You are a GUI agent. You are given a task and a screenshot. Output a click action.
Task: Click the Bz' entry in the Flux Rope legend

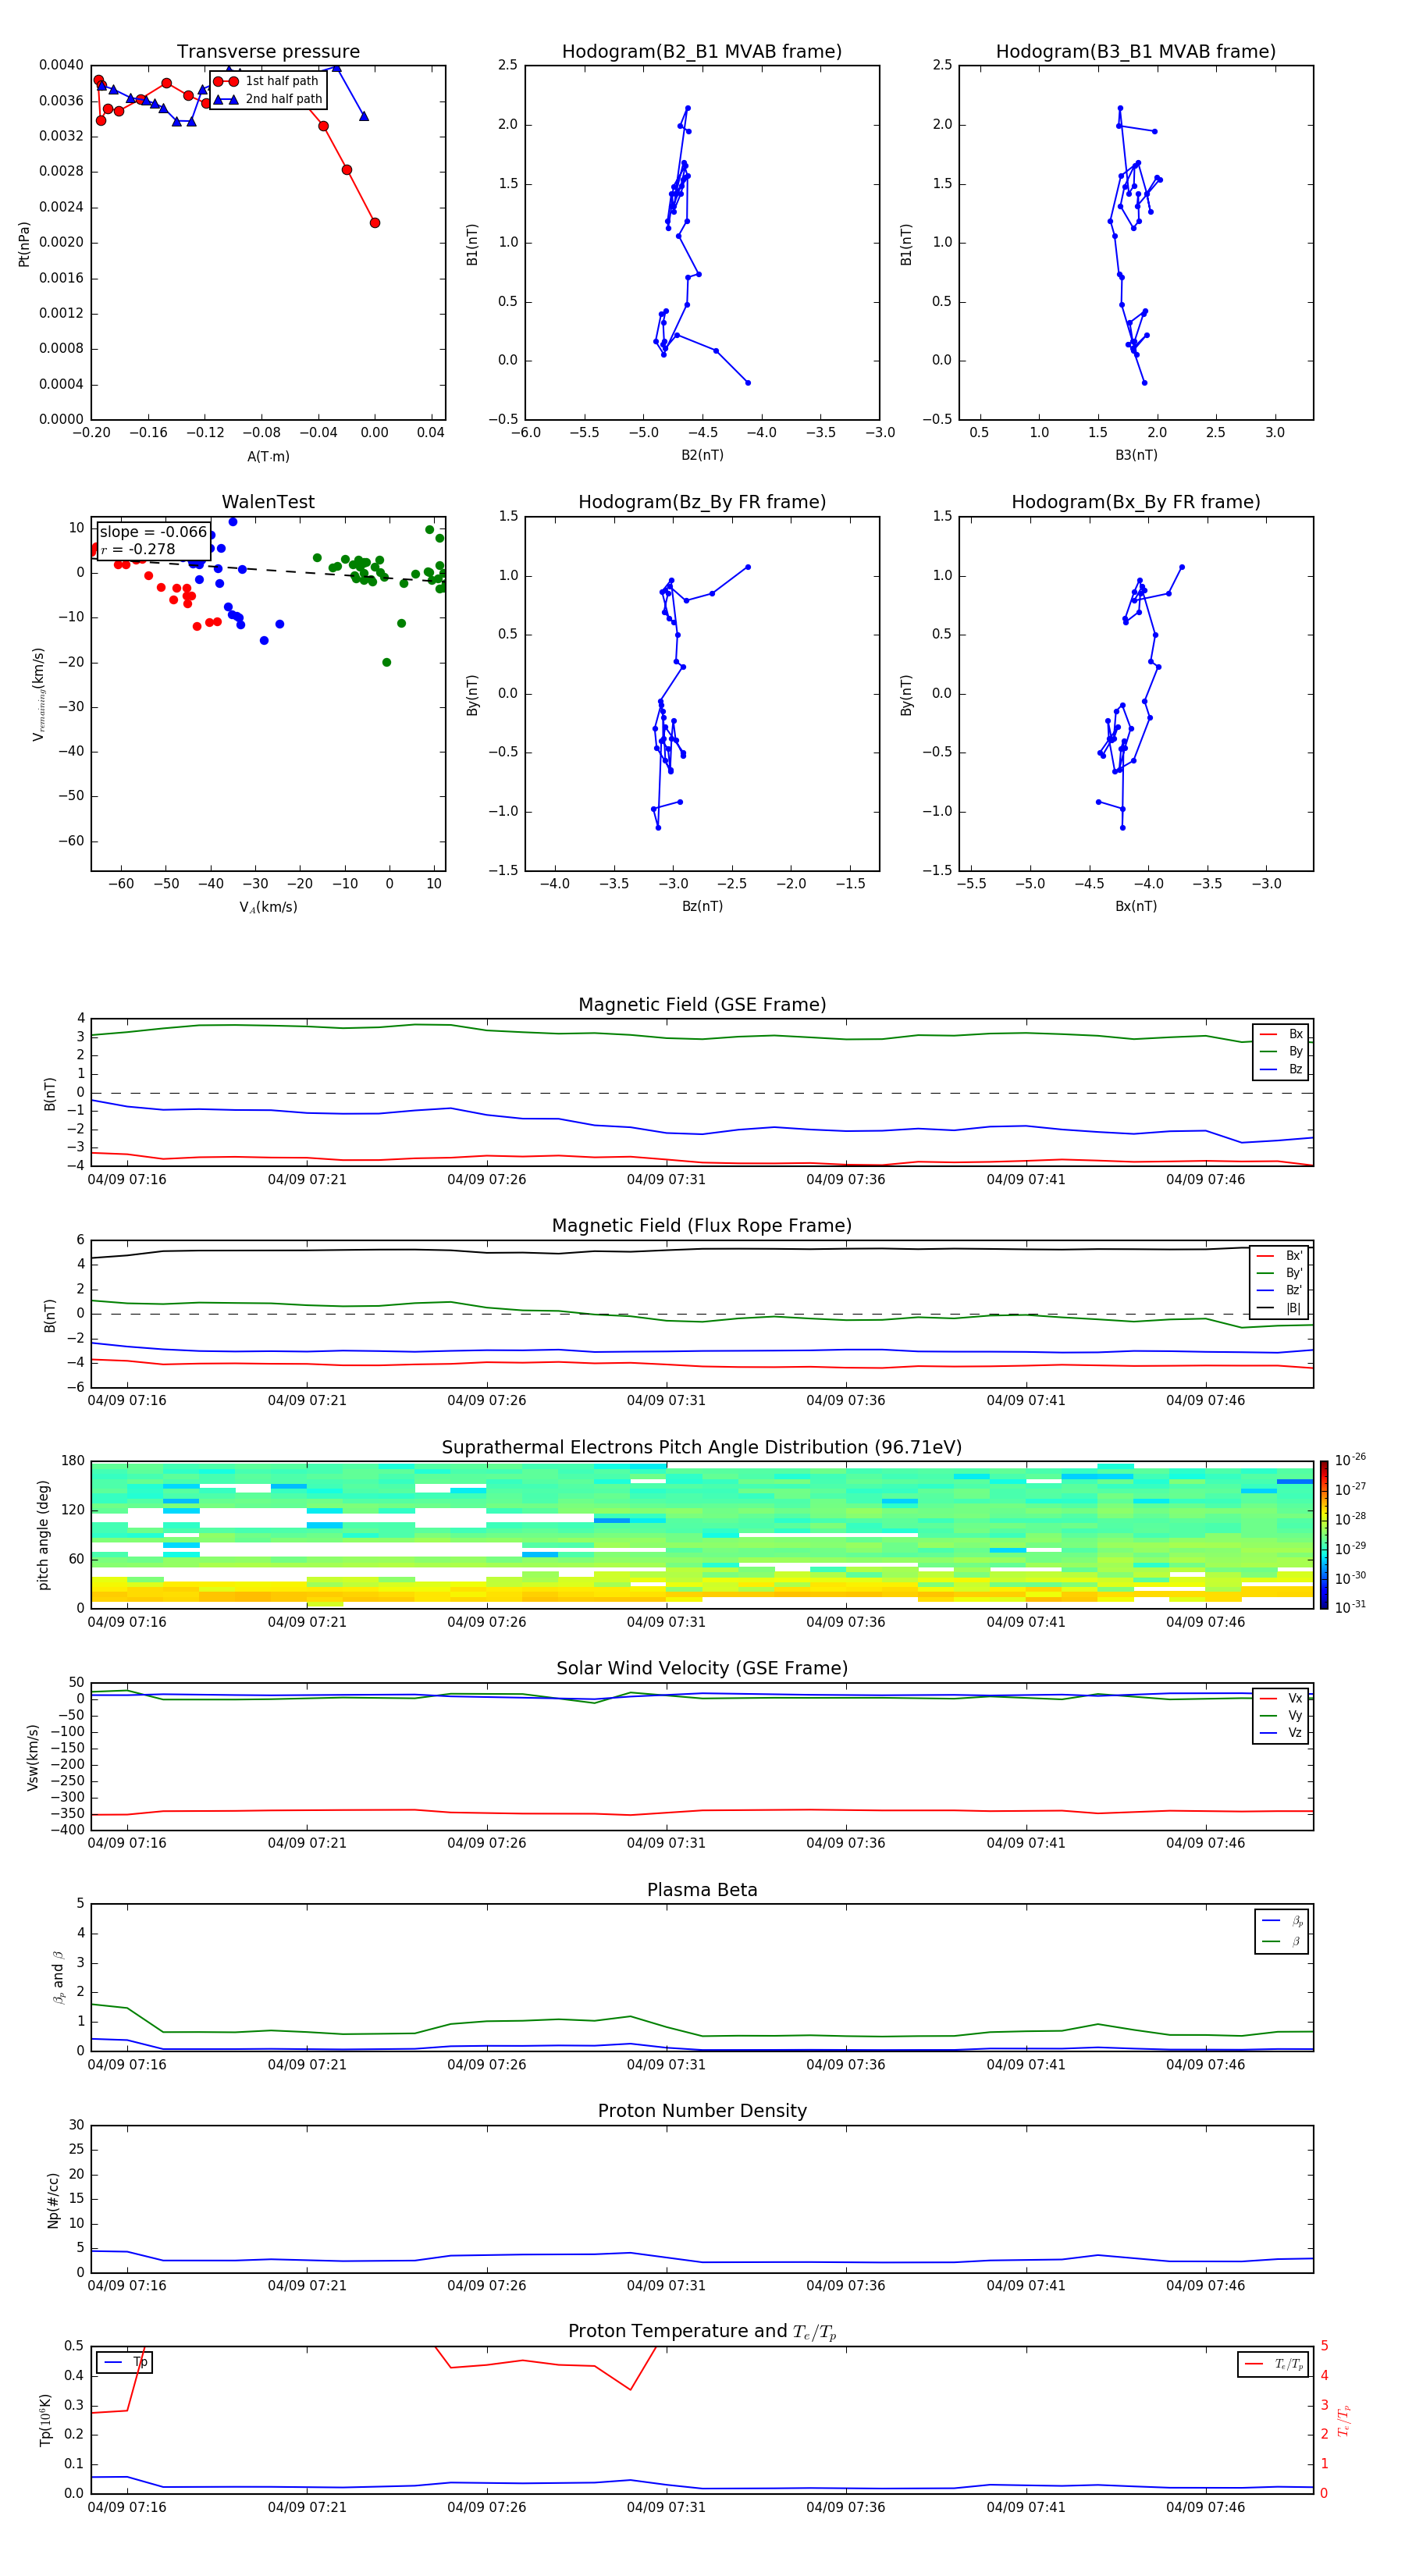1280,1290
